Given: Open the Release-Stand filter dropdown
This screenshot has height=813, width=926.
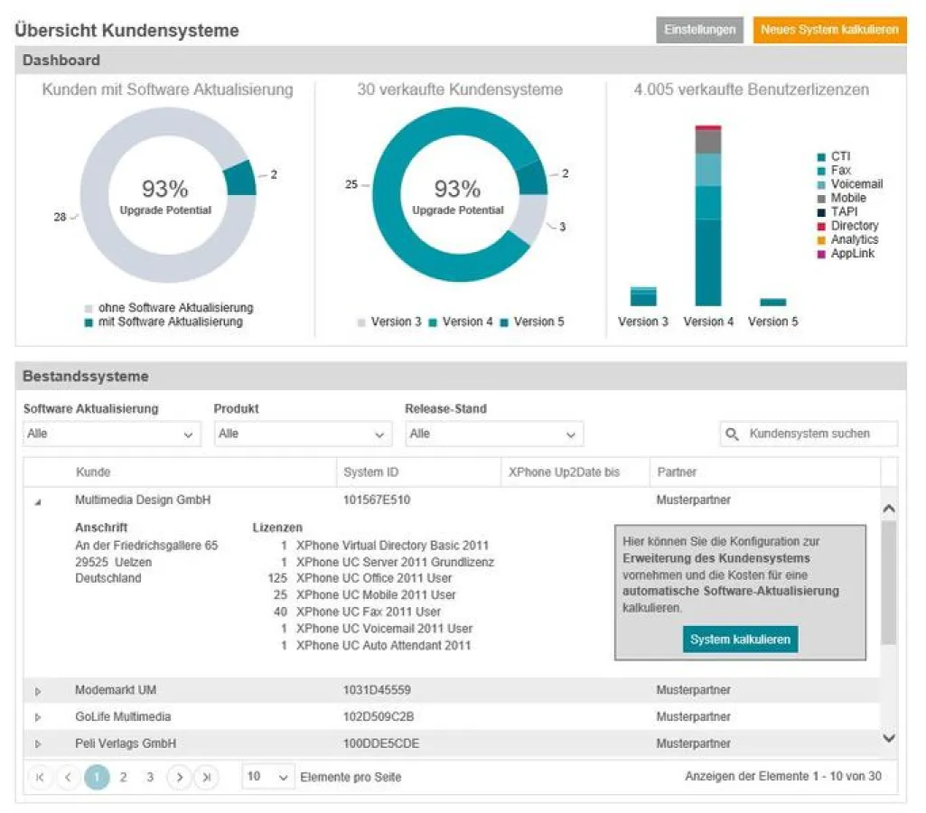Looking at the screenshot, I should (x=493, y=435).
